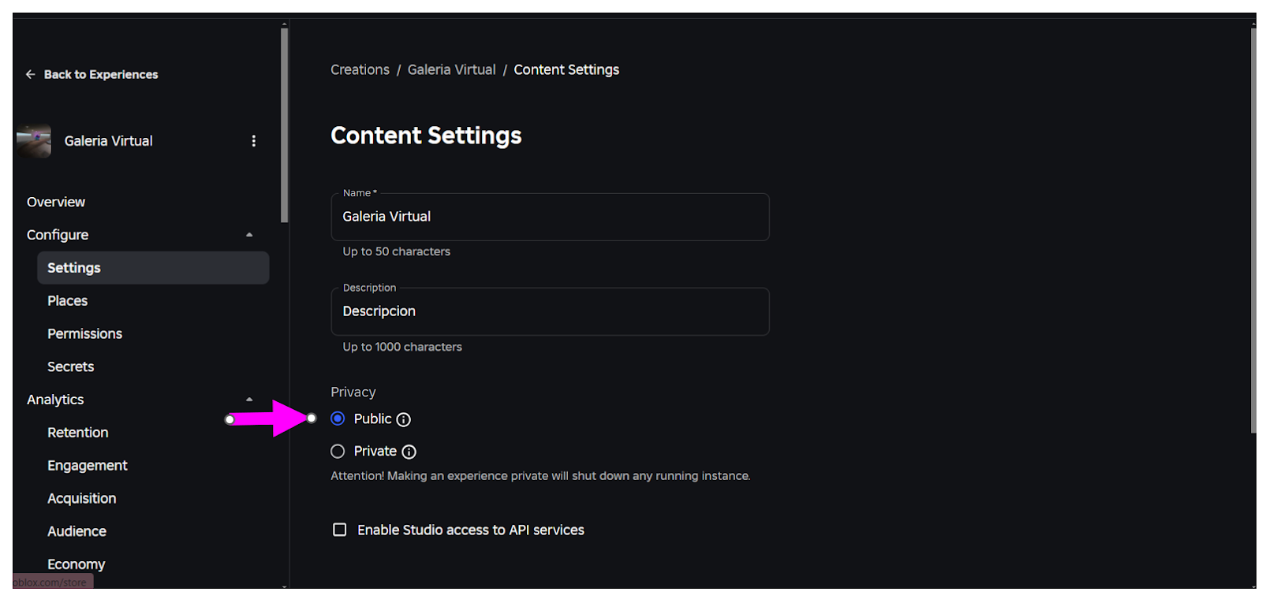The image size is (1262, 599).
Task: Select the Public privacy radio button
Action: coord(338,419)
